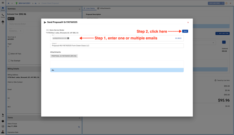The height and width of the screenshot is (135, 234).
Task: Click the orange info icon in top bar
Action: coord(226,3)
